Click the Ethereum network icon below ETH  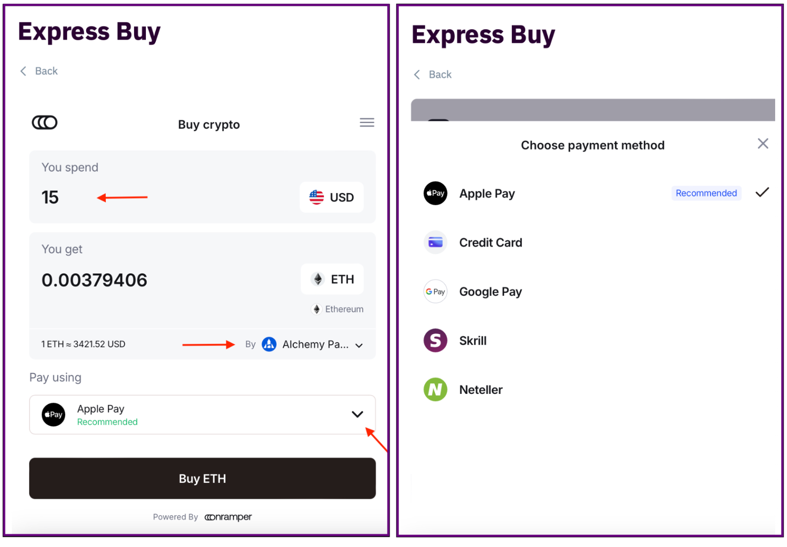click(x=316, y=310)
